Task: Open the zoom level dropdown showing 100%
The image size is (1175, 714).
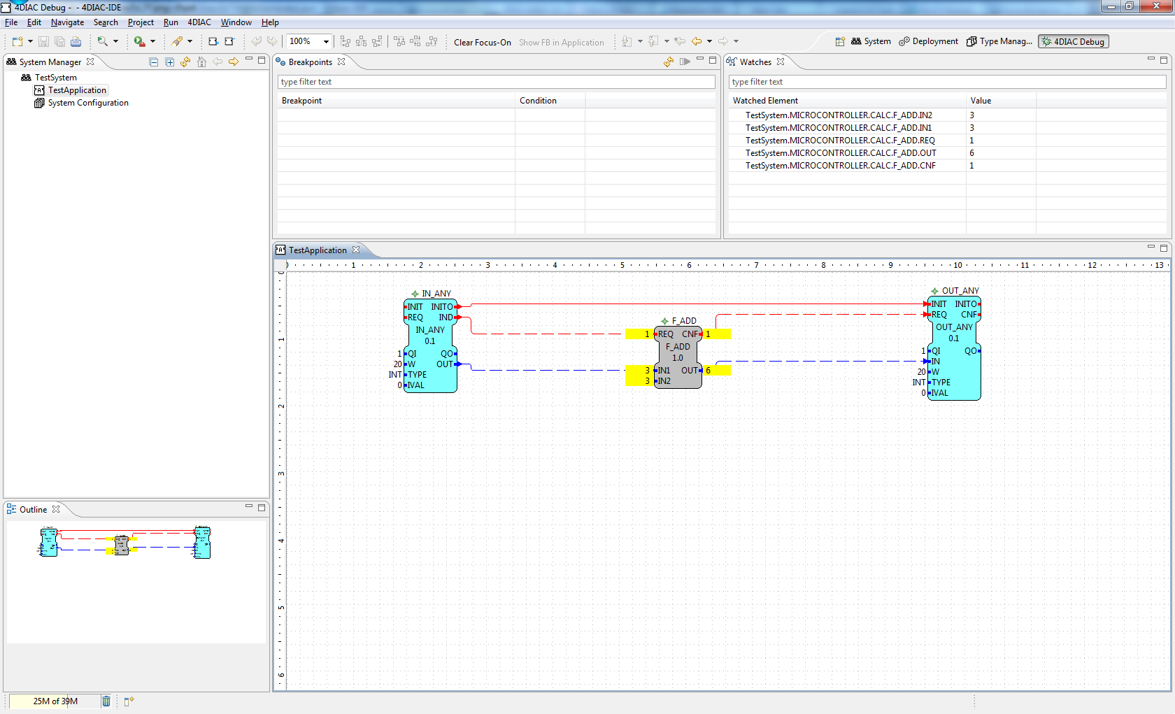Action: click(x=325, y=41)
